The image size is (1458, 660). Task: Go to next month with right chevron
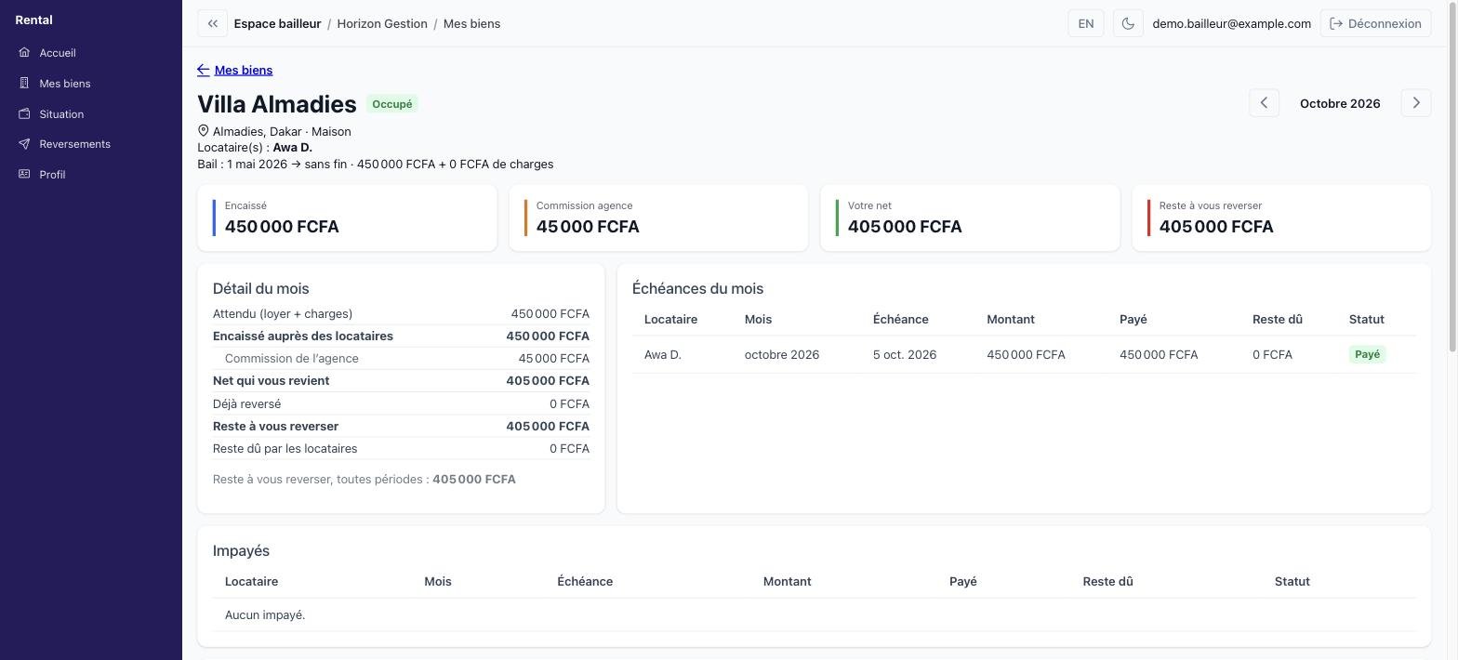(1416, 103)
